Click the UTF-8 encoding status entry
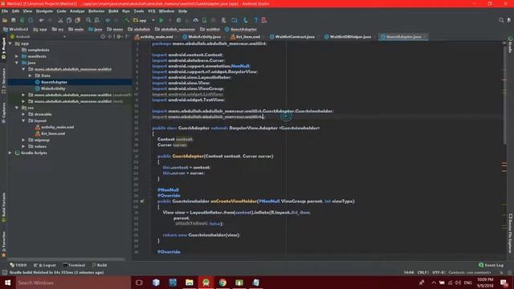This screenshot has height=289, width=514. point(439,272)
